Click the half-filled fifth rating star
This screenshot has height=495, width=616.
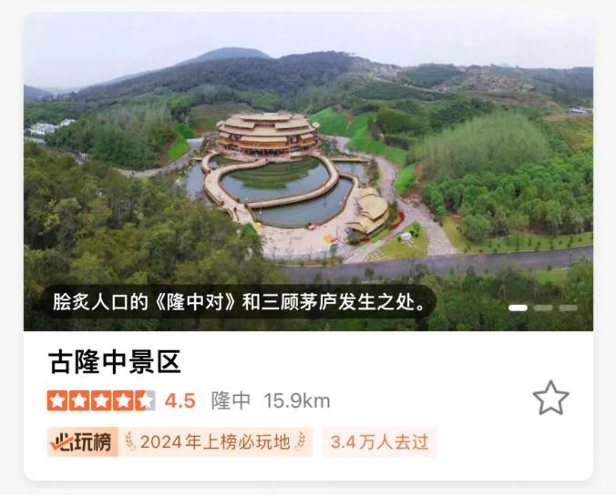[x=146, y=401]
